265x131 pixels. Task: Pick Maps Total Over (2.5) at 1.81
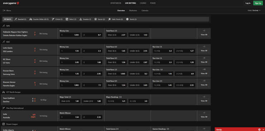70,101
